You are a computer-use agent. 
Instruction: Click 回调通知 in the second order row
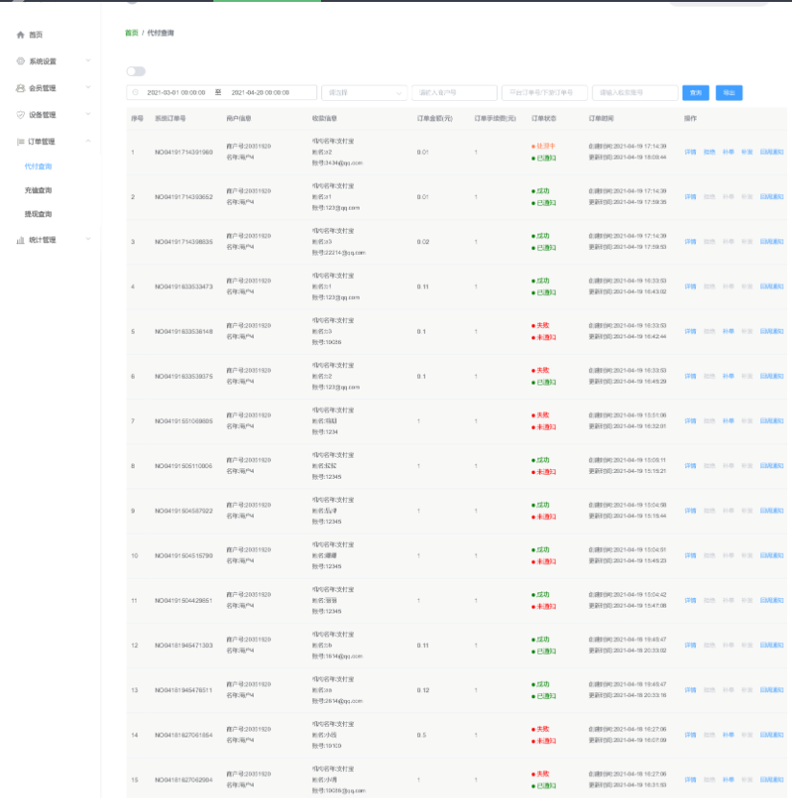coord(771,197)
